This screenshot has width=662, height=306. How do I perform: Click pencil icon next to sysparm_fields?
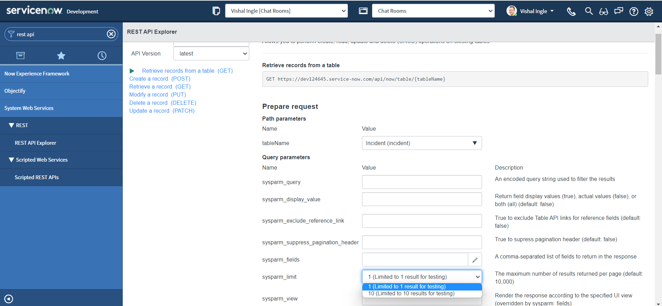tap(475, 260)
